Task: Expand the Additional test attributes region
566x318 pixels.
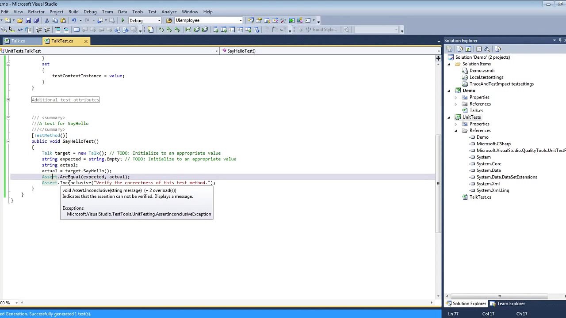Action: pyautogui.click(x=8, y=100)
